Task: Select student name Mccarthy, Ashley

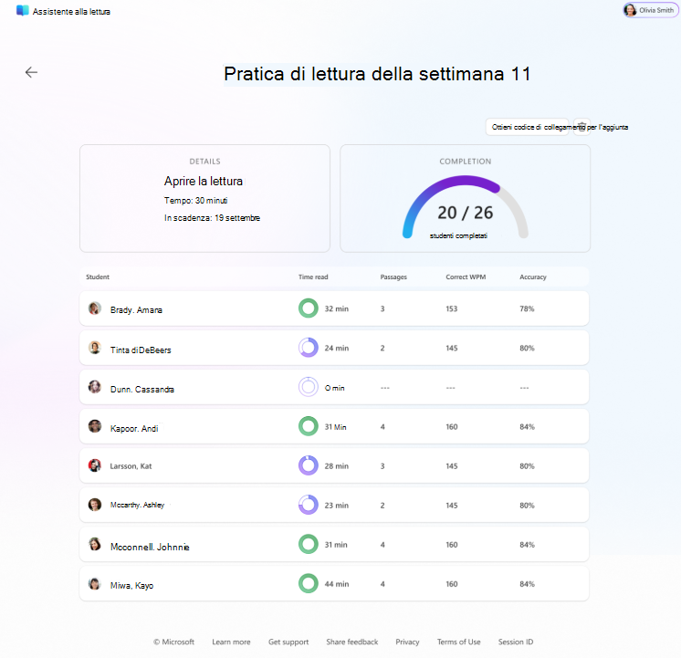Action: click(137, 505)
